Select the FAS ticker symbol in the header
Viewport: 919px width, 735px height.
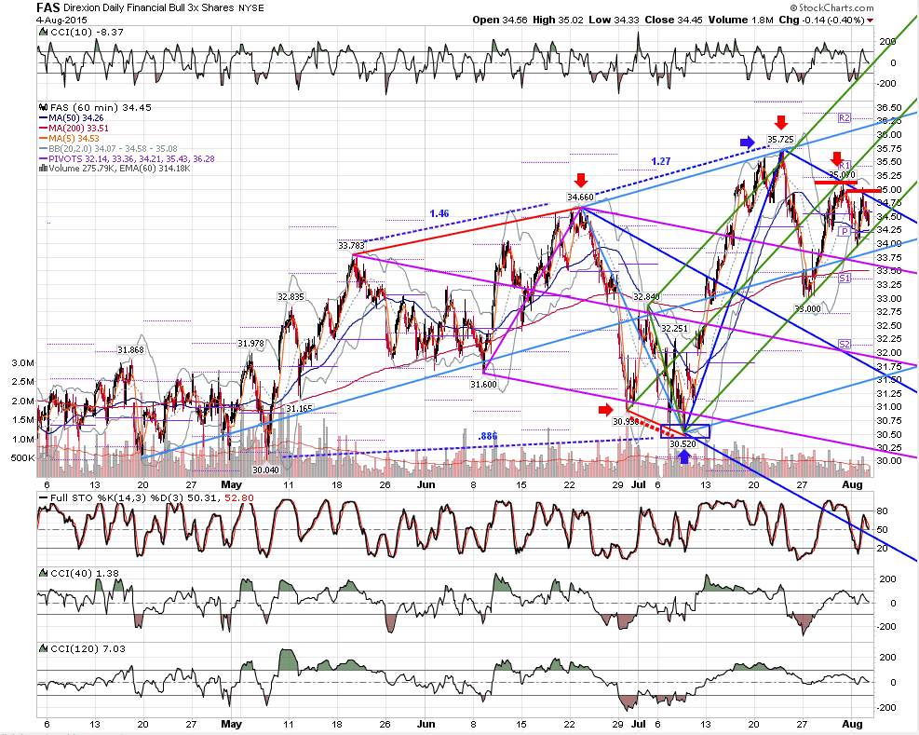(x=48, y=7)
